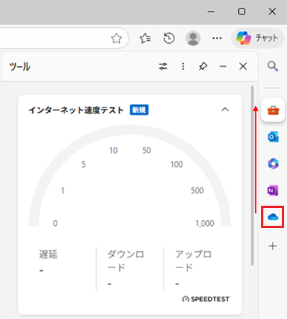Open ツール panel customize sliders icon
Screen dimensions: 287x319
pos(163,66)
